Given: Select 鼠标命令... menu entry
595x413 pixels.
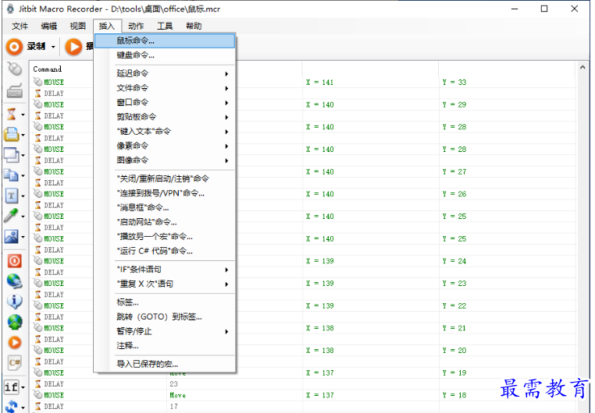Looking at the screenshot, I should (x=165, y=41).
